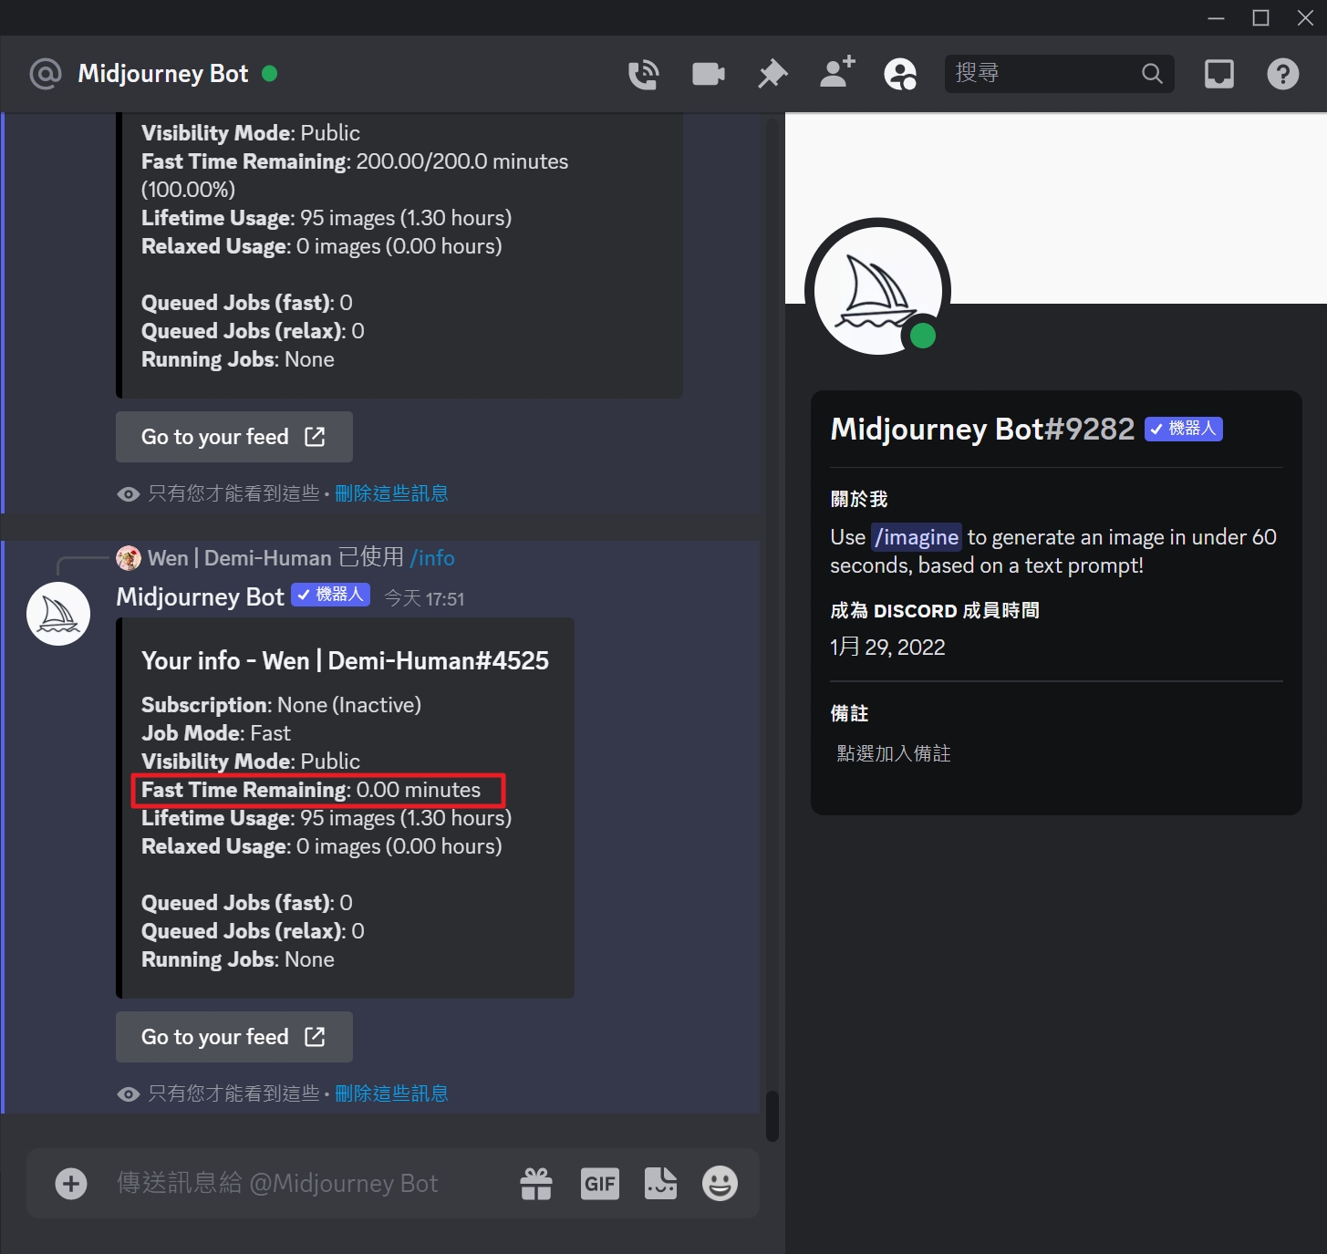
Task: Minimize the Discord window
Action: [1216, 17]
